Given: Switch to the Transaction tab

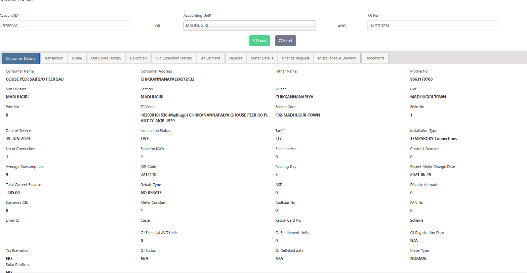Looking at the screenshot, I should click(x=54, y=58).
